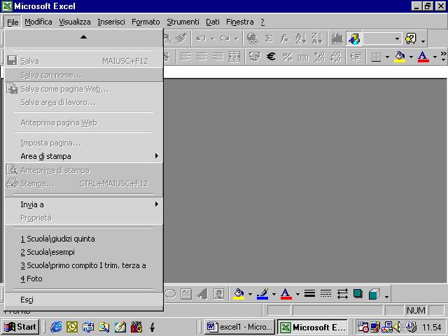Select the Format Painter brush icon

tap(181, 38)
